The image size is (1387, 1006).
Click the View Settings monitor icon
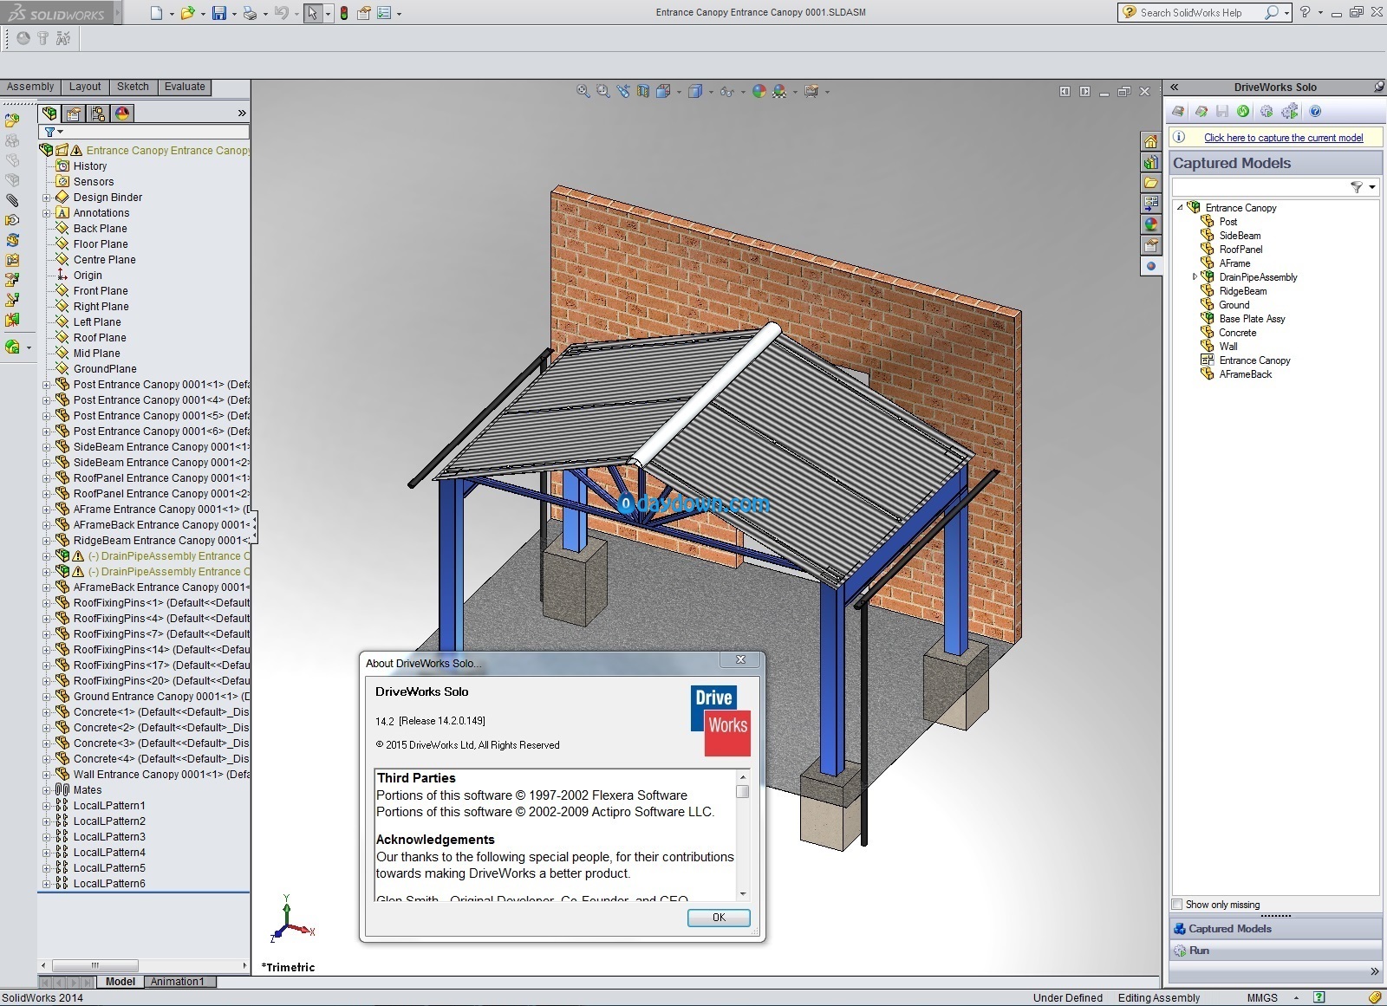[x=811, y=91]
